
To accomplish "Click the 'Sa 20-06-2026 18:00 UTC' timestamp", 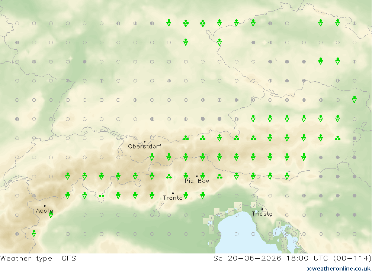I will (272, 258).
